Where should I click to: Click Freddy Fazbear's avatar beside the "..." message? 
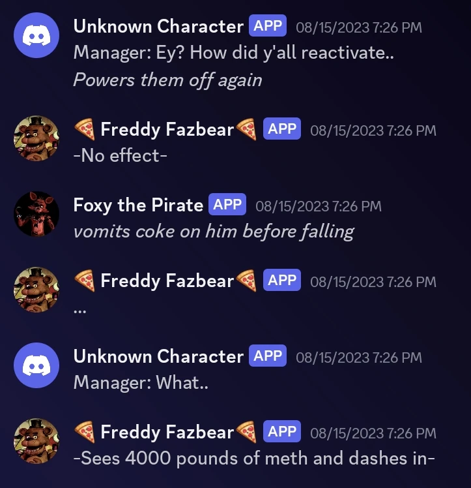[x=36, y=290]
